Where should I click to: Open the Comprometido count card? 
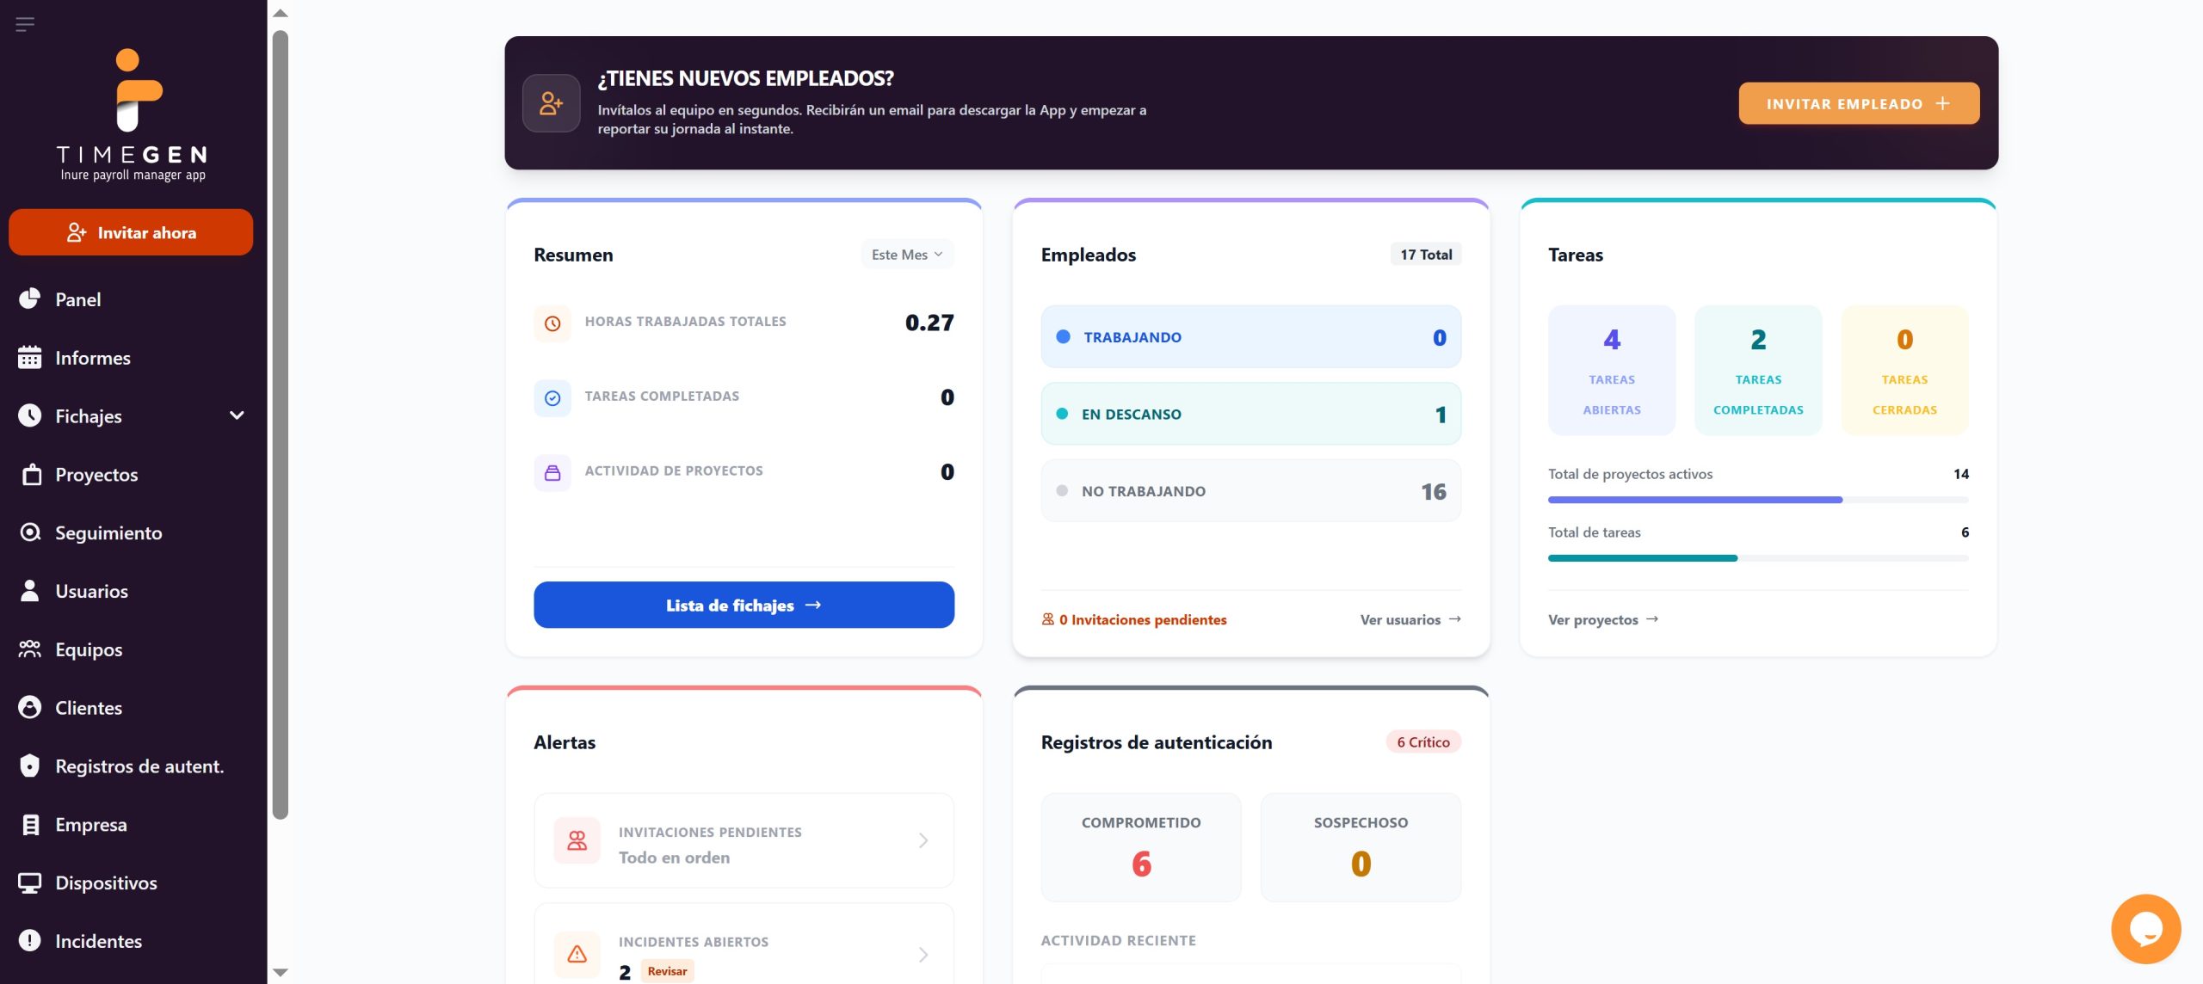pyautogui.click(x=1141, y=847)
